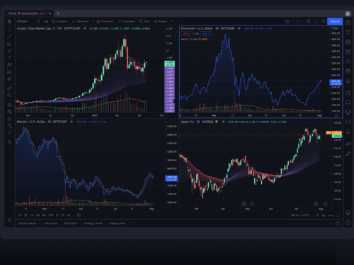354x265 pixels.
Task: Open the user profile avatar
Action: 348,13
